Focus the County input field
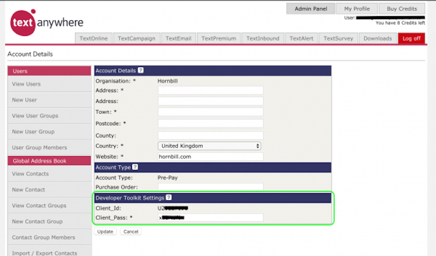This screenshot has height=256, width=436. click(x=210, y=135)
